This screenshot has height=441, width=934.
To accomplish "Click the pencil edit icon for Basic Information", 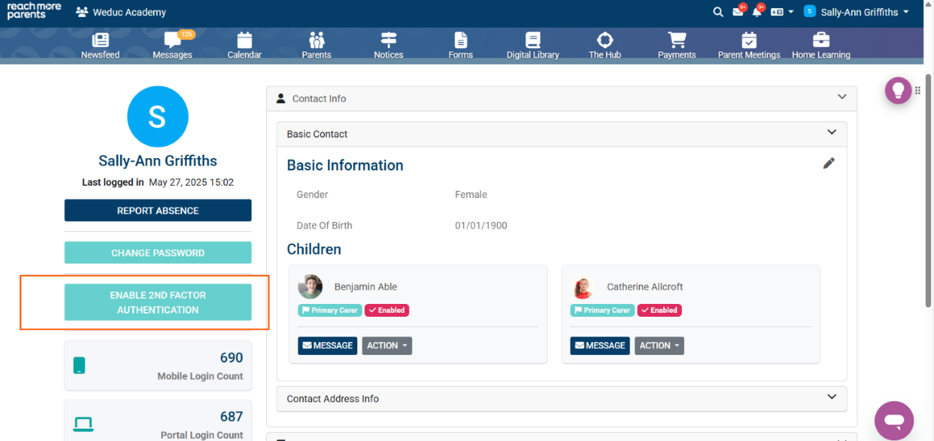I will [x=829, y=164].
